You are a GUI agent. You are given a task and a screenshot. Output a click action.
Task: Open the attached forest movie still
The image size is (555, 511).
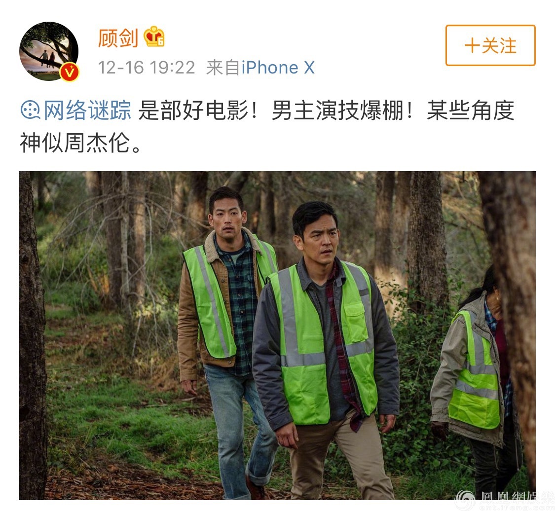coord(277,335)
